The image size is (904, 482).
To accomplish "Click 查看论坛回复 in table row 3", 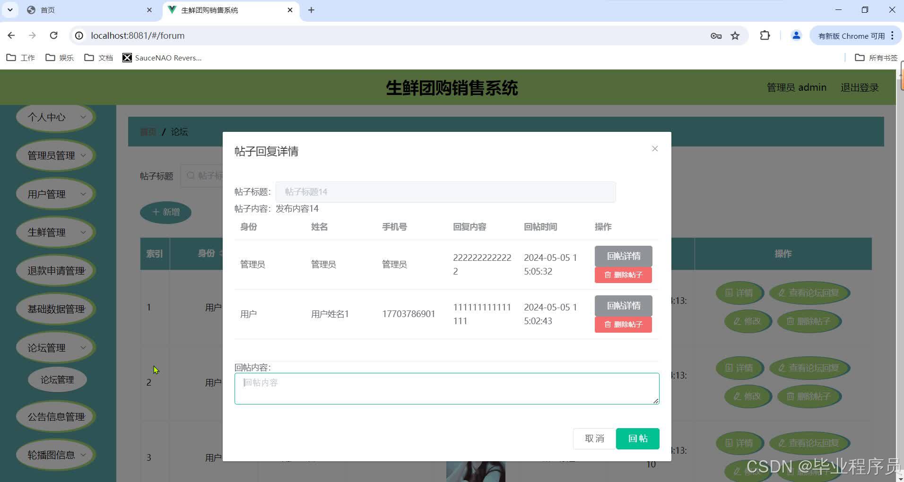I will [x=809, y=443].
